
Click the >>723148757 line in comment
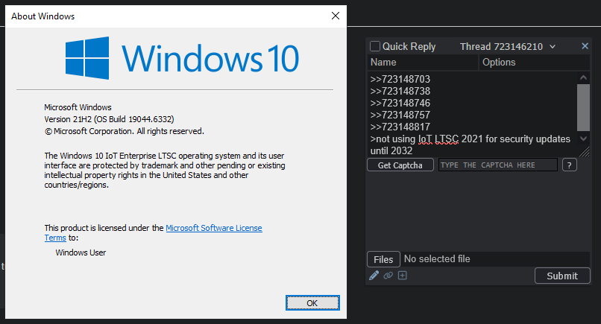400,115
